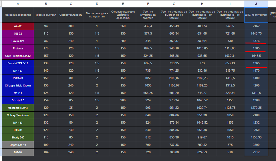This screenshot has height=161, width=276.
Task: Click MP-133 damage per shot 132
Action: (x=46, y=122)
